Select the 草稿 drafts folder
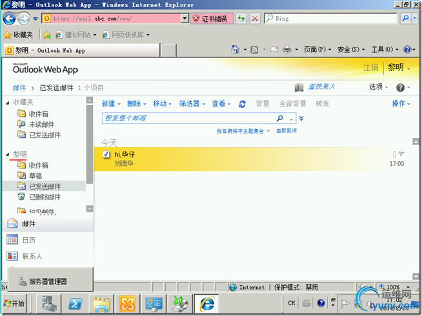The image size is (422, 316). (x=35, y=175)
